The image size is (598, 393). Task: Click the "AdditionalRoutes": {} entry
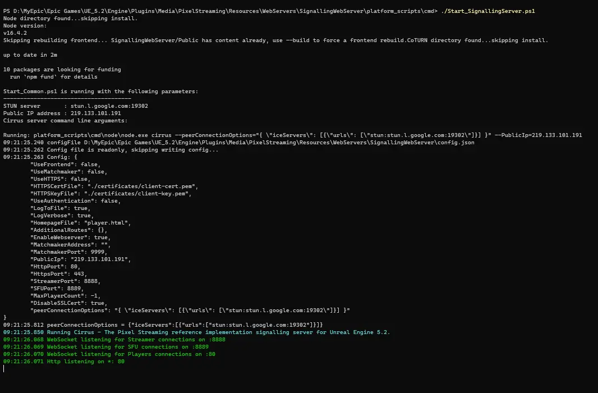[68, 230]
